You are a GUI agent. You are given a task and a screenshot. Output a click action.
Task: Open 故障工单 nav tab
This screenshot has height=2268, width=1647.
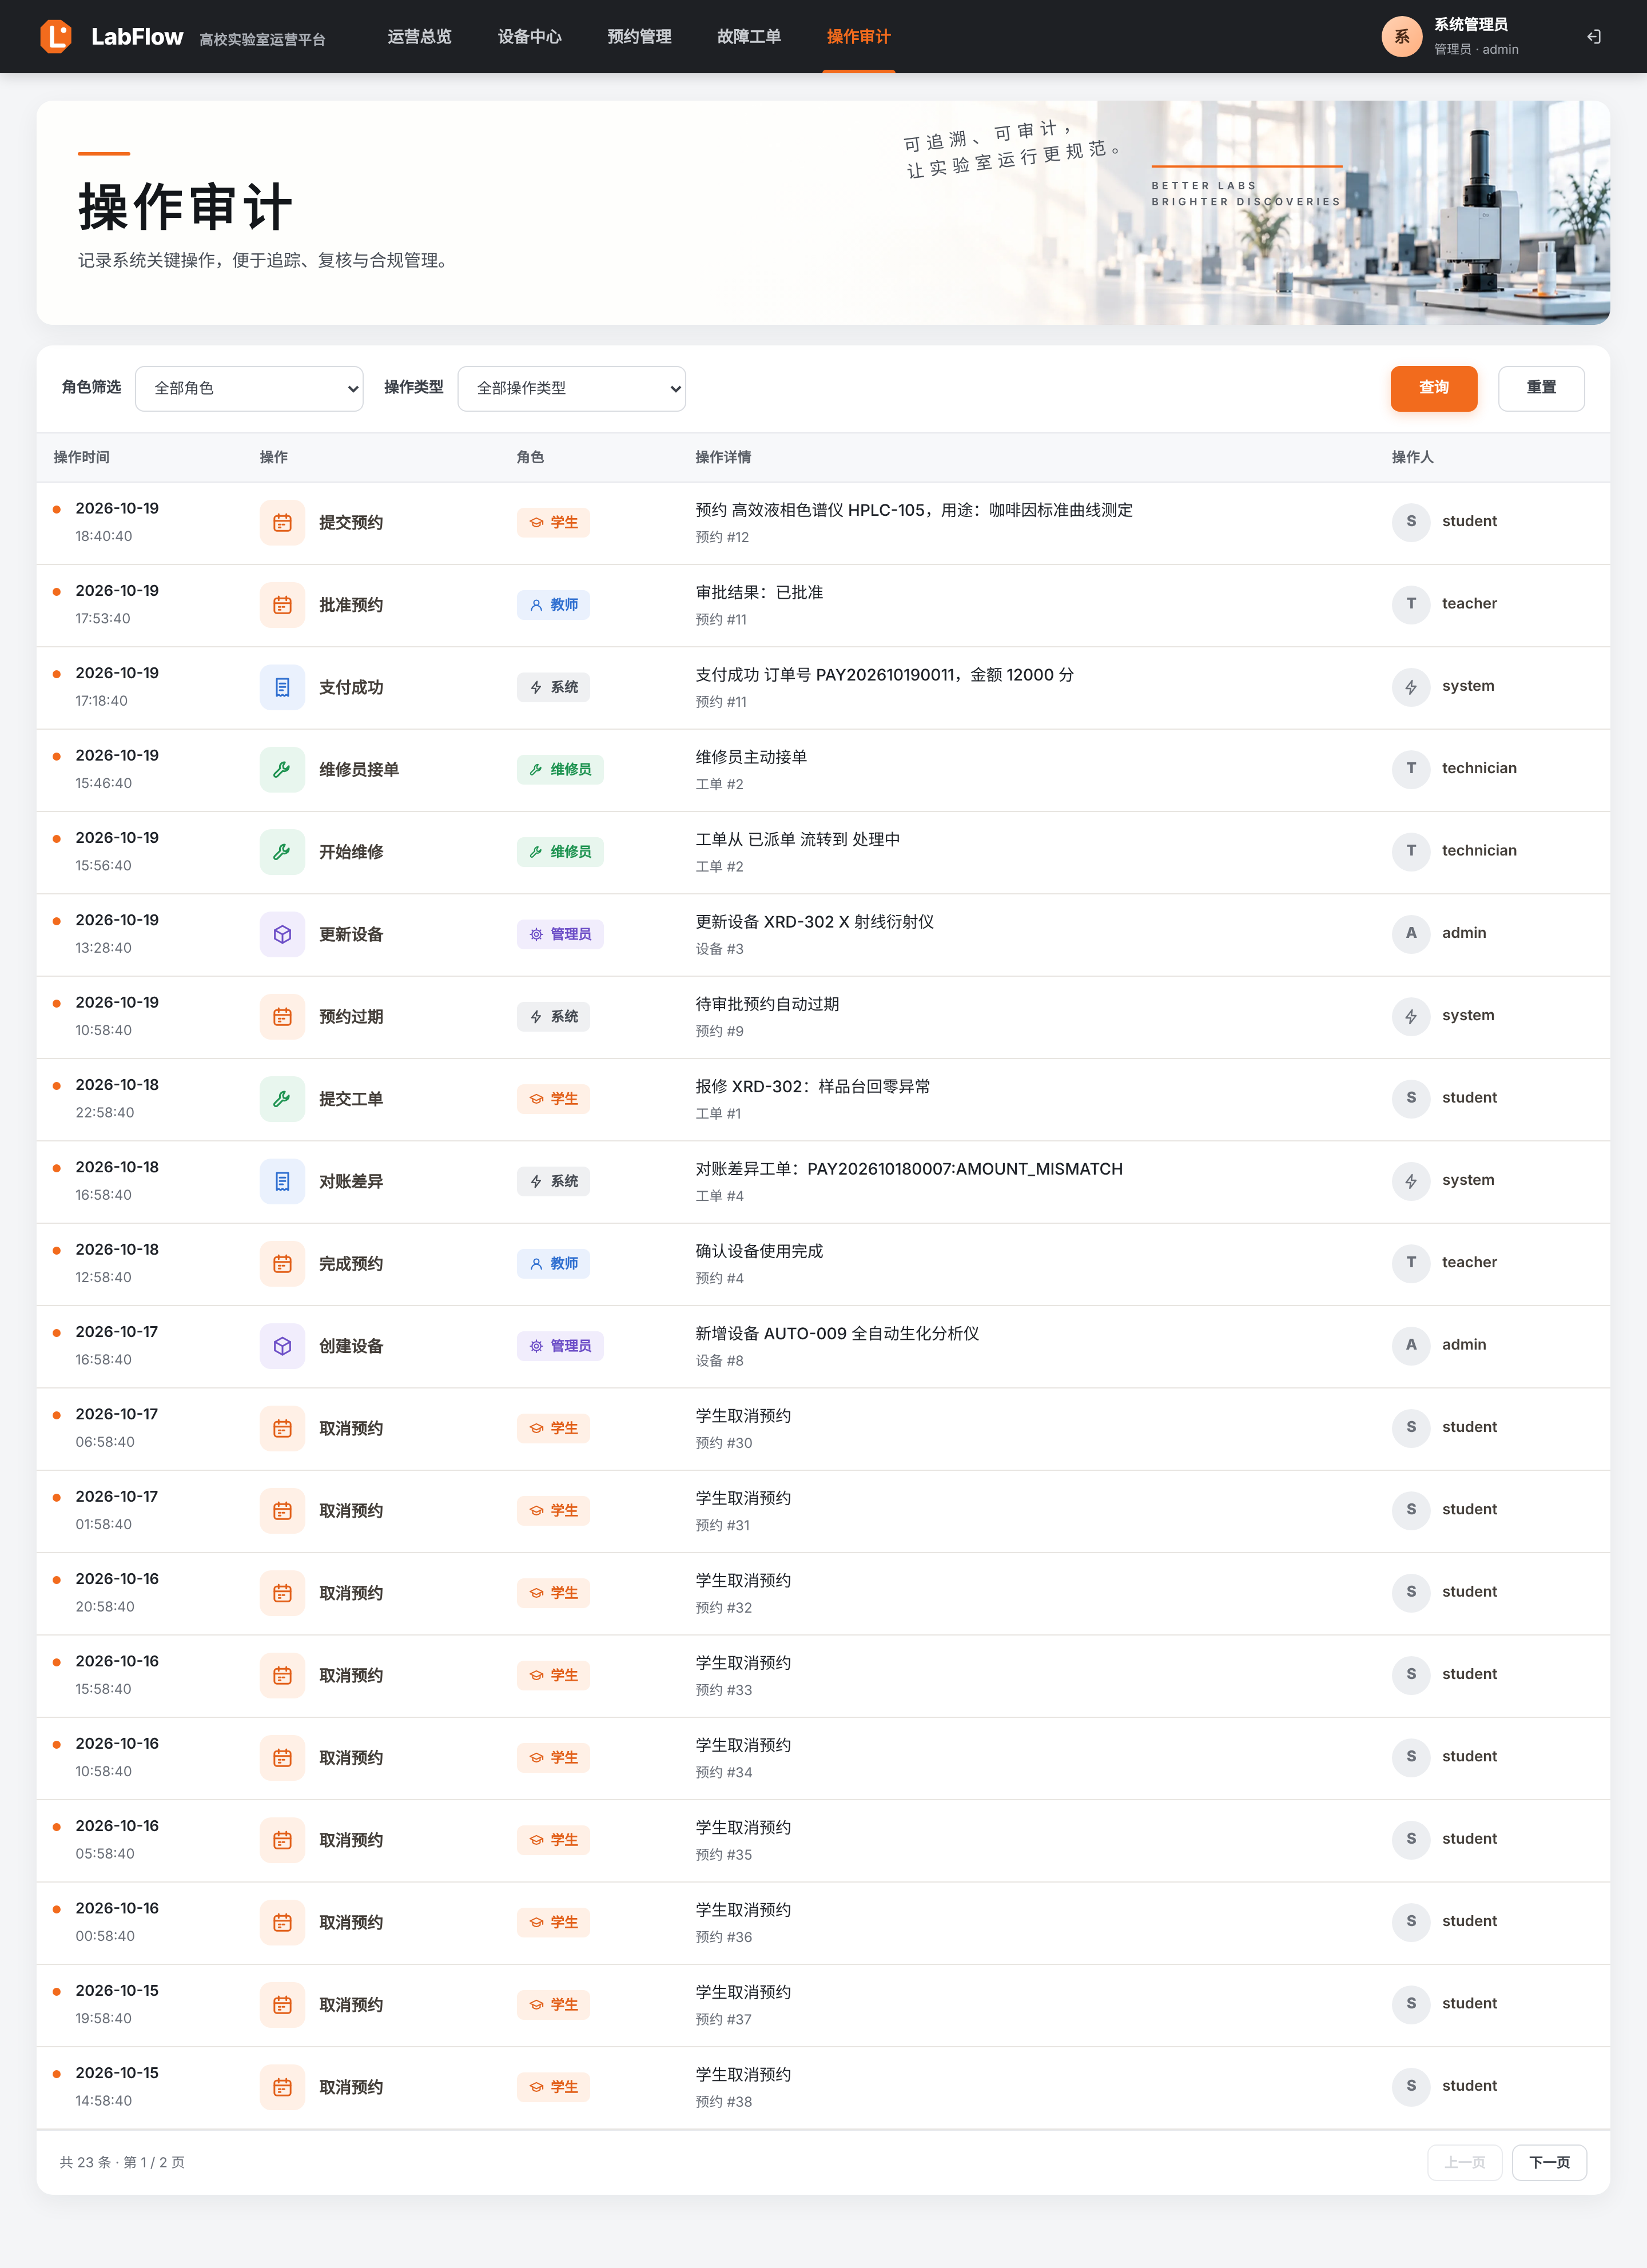pos(749,37)
